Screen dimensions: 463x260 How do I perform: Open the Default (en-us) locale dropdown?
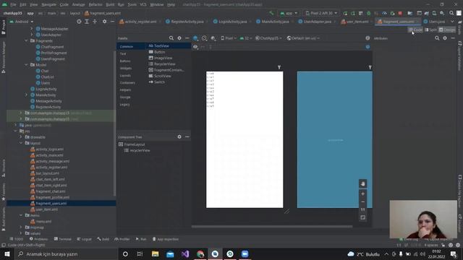303,38
